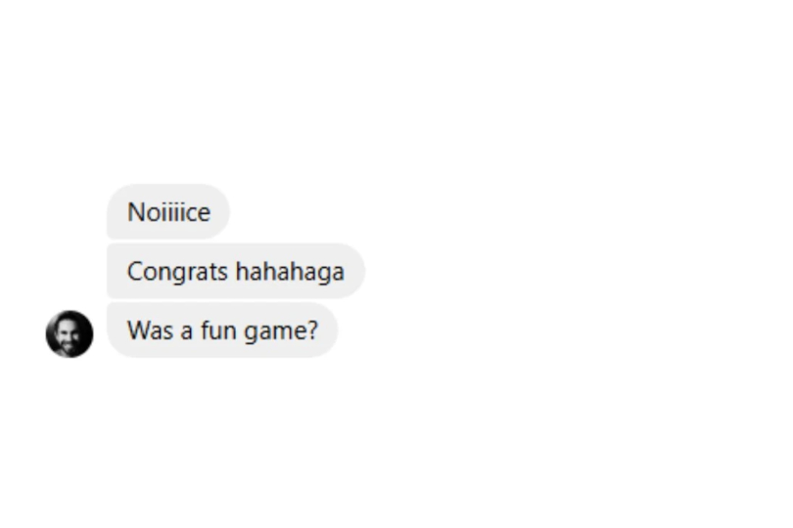Select the "Congrats hahahaga" message bubble
Image resolution: width=793 pixels, height=528 pixels.
236,271
